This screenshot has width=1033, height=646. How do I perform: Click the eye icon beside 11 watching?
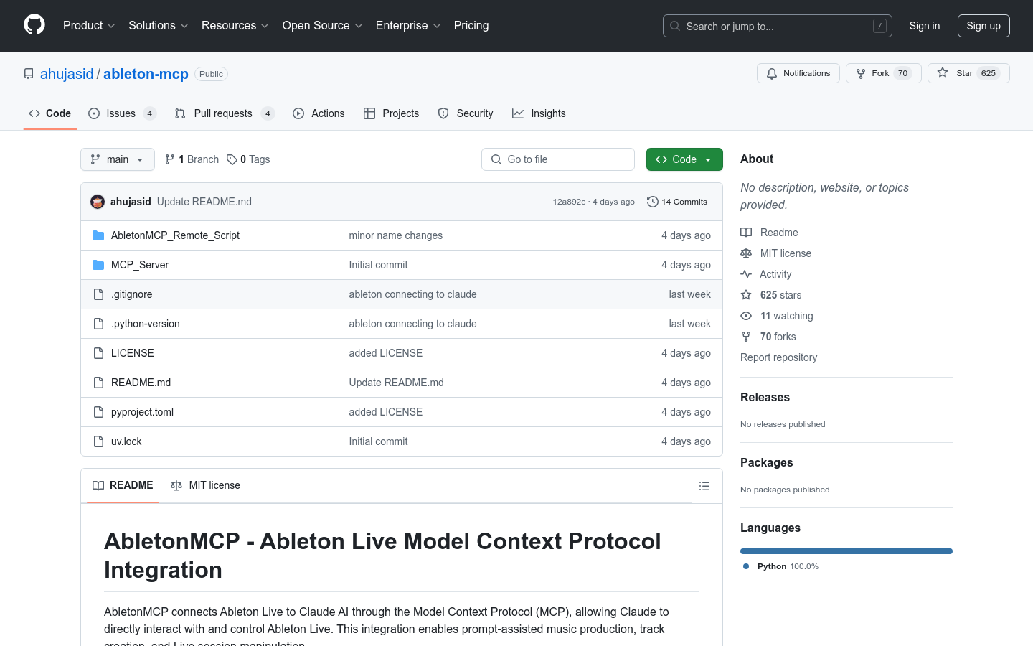(x=746, y=316)
